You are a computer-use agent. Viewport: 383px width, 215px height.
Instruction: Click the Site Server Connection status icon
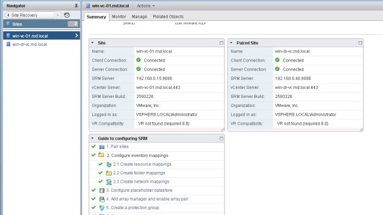(138, 69)
